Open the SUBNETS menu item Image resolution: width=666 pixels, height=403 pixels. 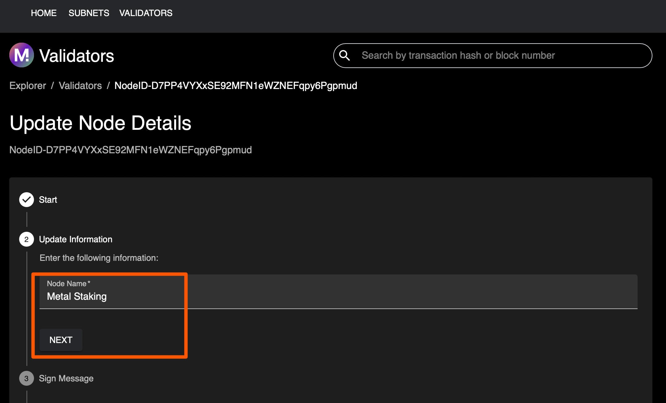click(89, 13)
